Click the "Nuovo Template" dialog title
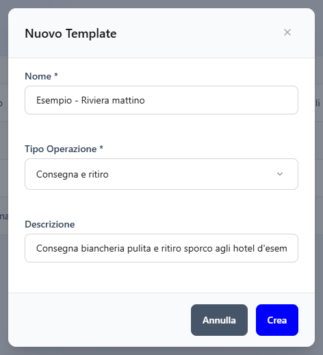The width and height of the screenshot is (323, 355). click(x=70, y=34)
